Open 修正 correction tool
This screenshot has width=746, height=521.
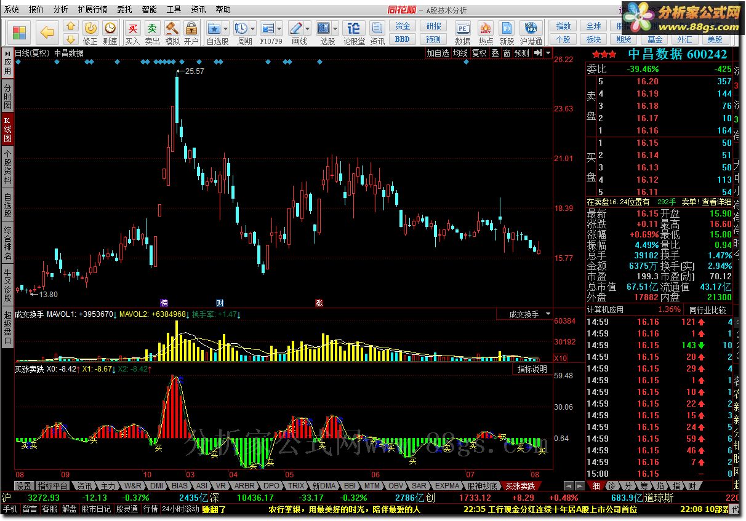pyautogui.click(x=90, y=33)
